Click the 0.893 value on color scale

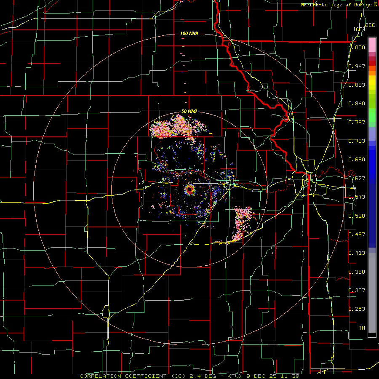click(x=357, y=85)
